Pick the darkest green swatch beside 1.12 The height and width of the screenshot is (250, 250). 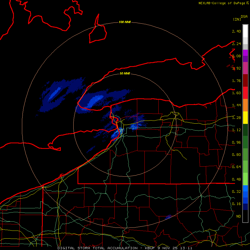pyautogui.click(x=245, y=130)
